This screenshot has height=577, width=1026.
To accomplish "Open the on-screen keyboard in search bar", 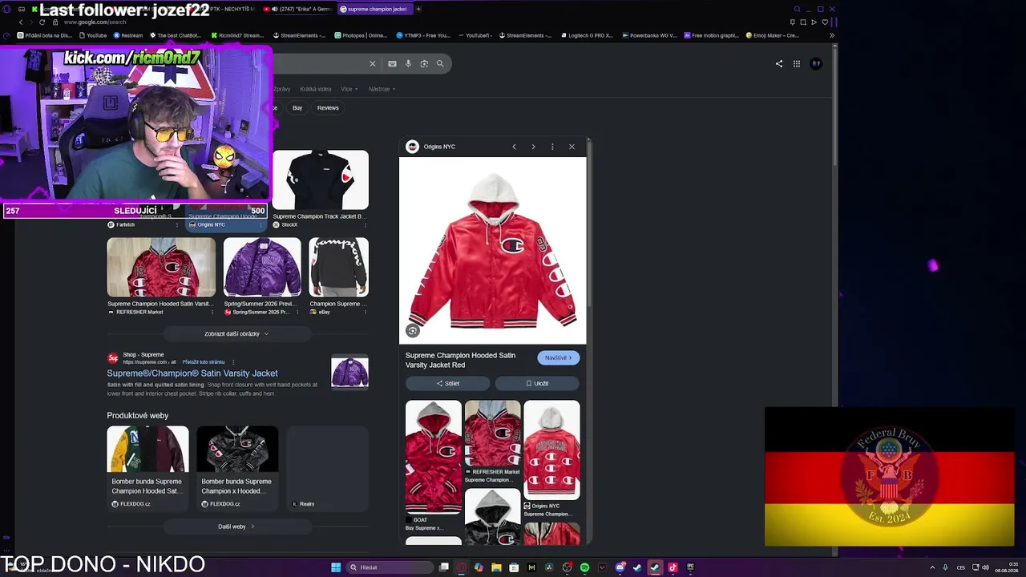I will coord(392,63).
